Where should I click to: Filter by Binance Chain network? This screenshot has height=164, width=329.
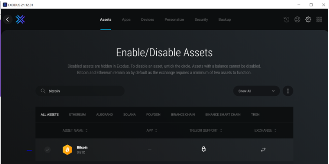[x=183, y=114]
